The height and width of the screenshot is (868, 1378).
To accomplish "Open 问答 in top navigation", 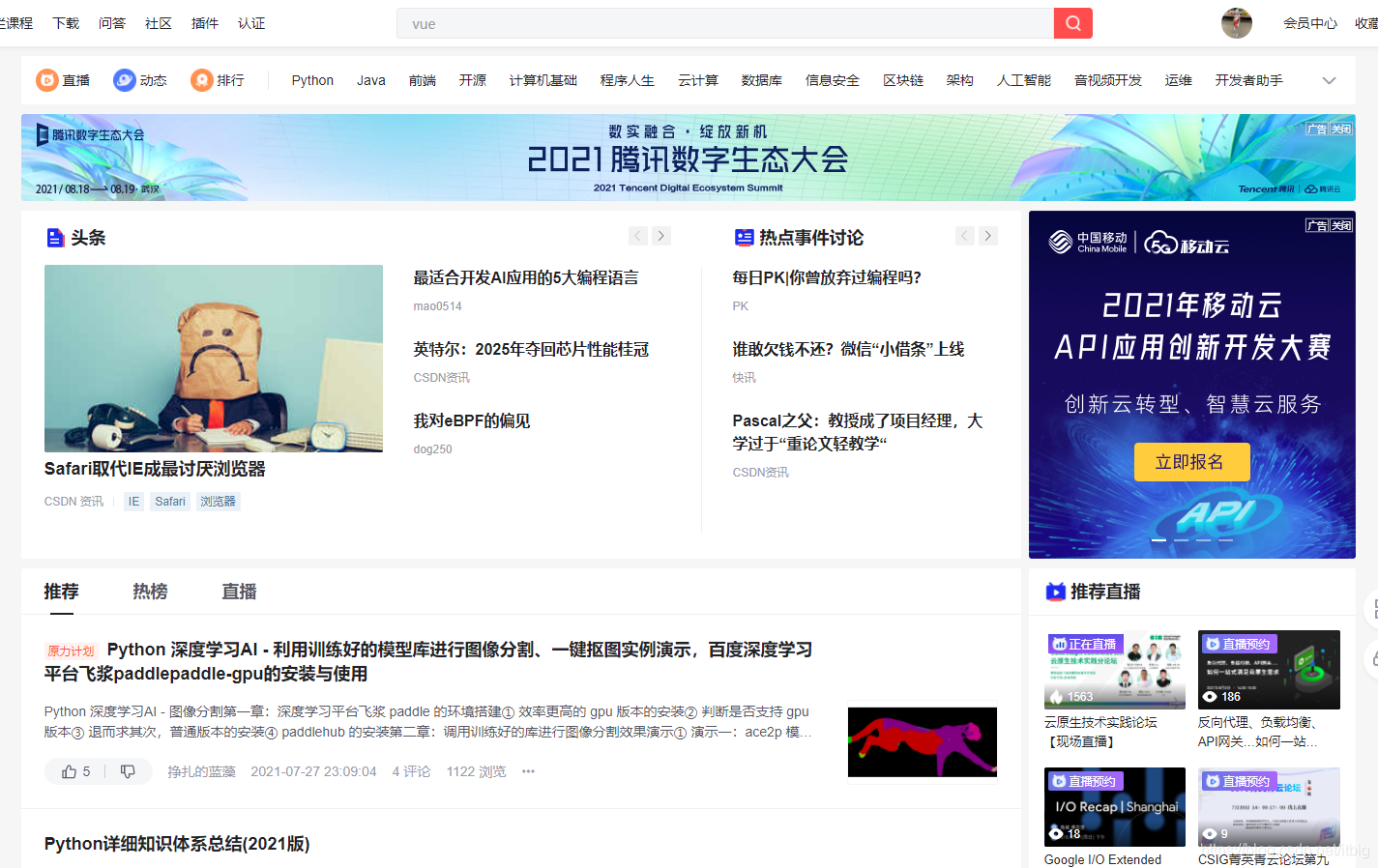I will pyautogui.click(x=112, y=23).
